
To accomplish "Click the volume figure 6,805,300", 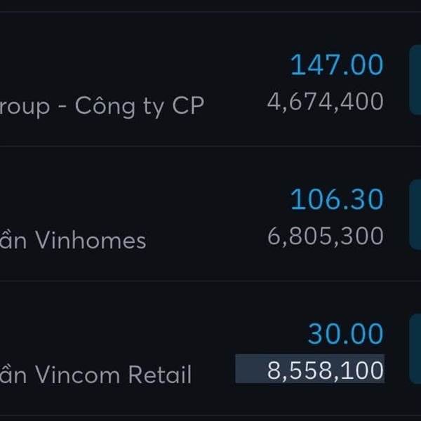I will point(325,236).
